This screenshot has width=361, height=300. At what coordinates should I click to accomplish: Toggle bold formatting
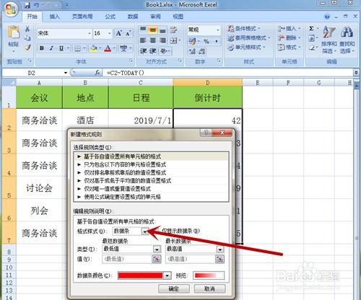pyautogui.click(x=42, y=48)
